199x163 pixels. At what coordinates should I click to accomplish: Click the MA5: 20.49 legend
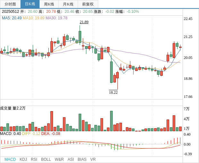point(12,18)
